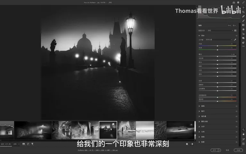Select the foggy street lamp wall thumbnail

pyautogui.click(x=33, y=130)
